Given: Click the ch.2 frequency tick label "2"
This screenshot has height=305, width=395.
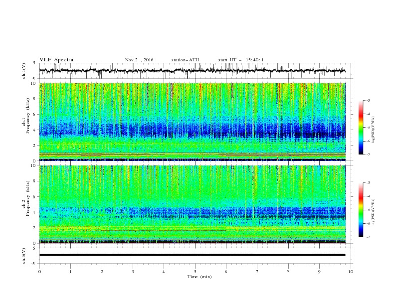Looking at the screenshot, I should pos(35,228).
